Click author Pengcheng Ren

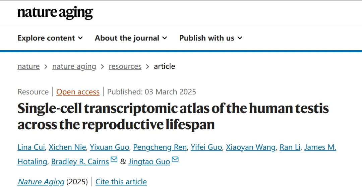click(160, 147)
